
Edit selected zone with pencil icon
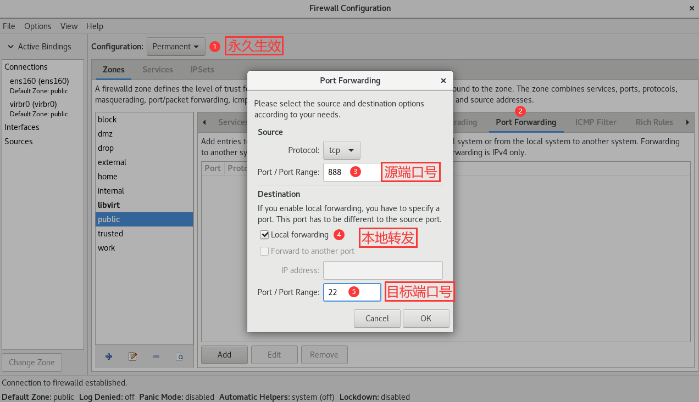tap(132, 356)
